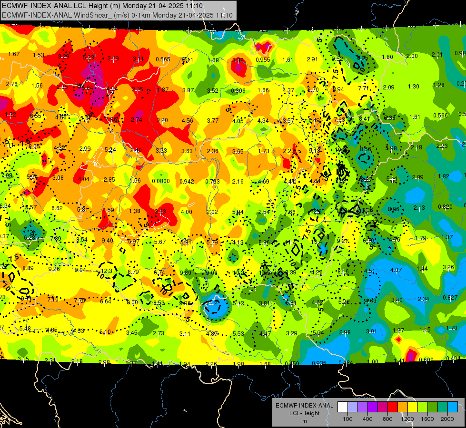Click the '100' legend tick label
The image size is (466, 428).
tap(347, 419)
